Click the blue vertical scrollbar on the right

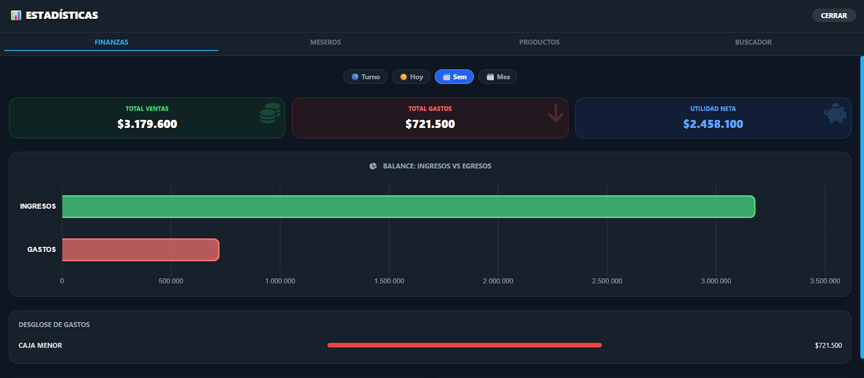[862, 208]
